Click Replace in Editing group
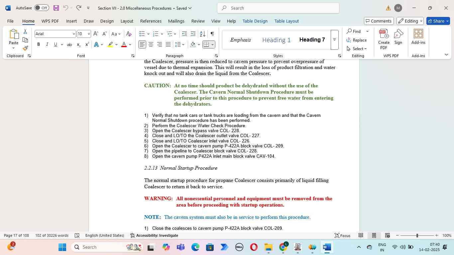Image resolution: width=454 pixels, height=255 pixels. point(357,40)
